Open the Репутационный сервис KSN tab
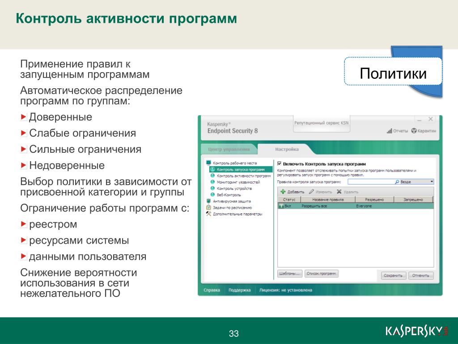This screenshot has width=458, height=344. pyautogui.click(x=321, y=123)
